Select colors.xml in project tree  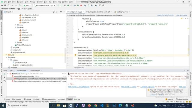coord(25,32)
